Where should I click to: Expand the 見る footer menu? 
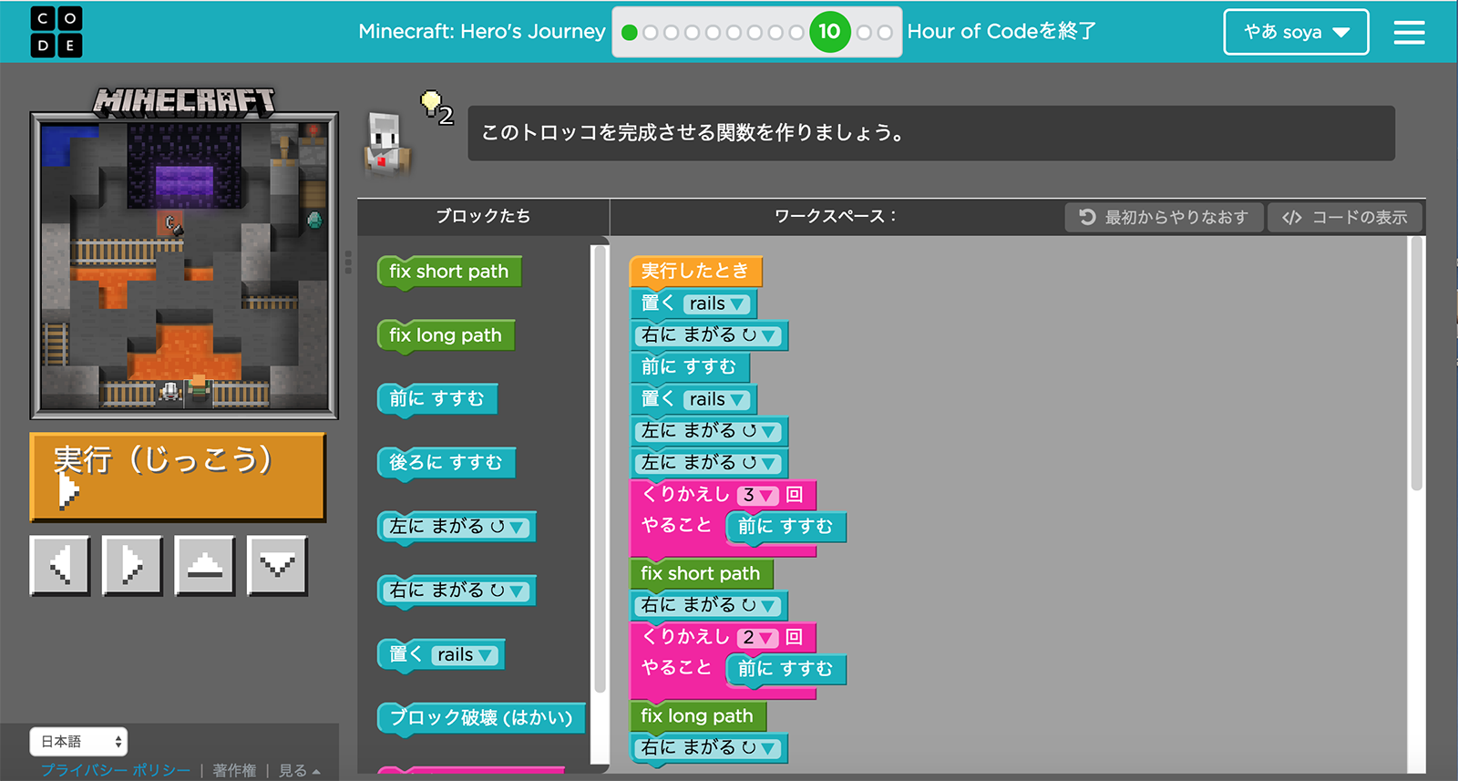300,770
